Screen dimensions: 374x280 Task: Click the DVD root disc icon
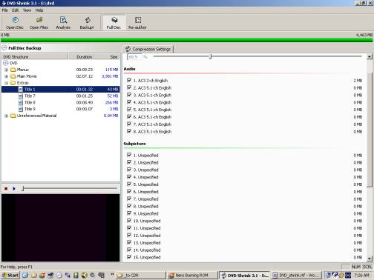(6, 63)
